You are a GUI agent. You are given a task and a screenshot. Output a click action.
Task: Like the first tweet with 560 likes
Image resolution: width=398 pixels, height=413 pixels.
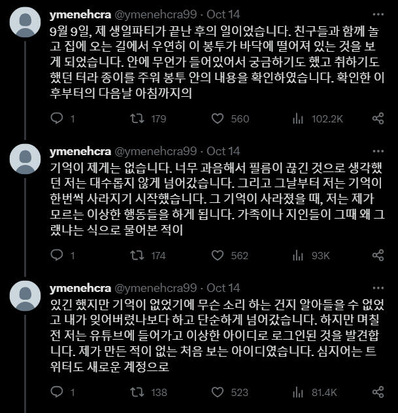(218, 118)
